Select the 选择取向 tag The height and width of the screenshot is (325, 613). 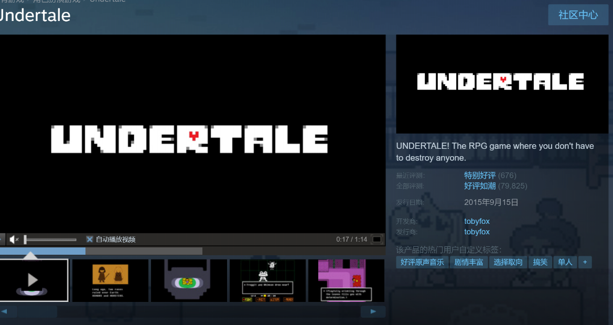coord(508,262)
